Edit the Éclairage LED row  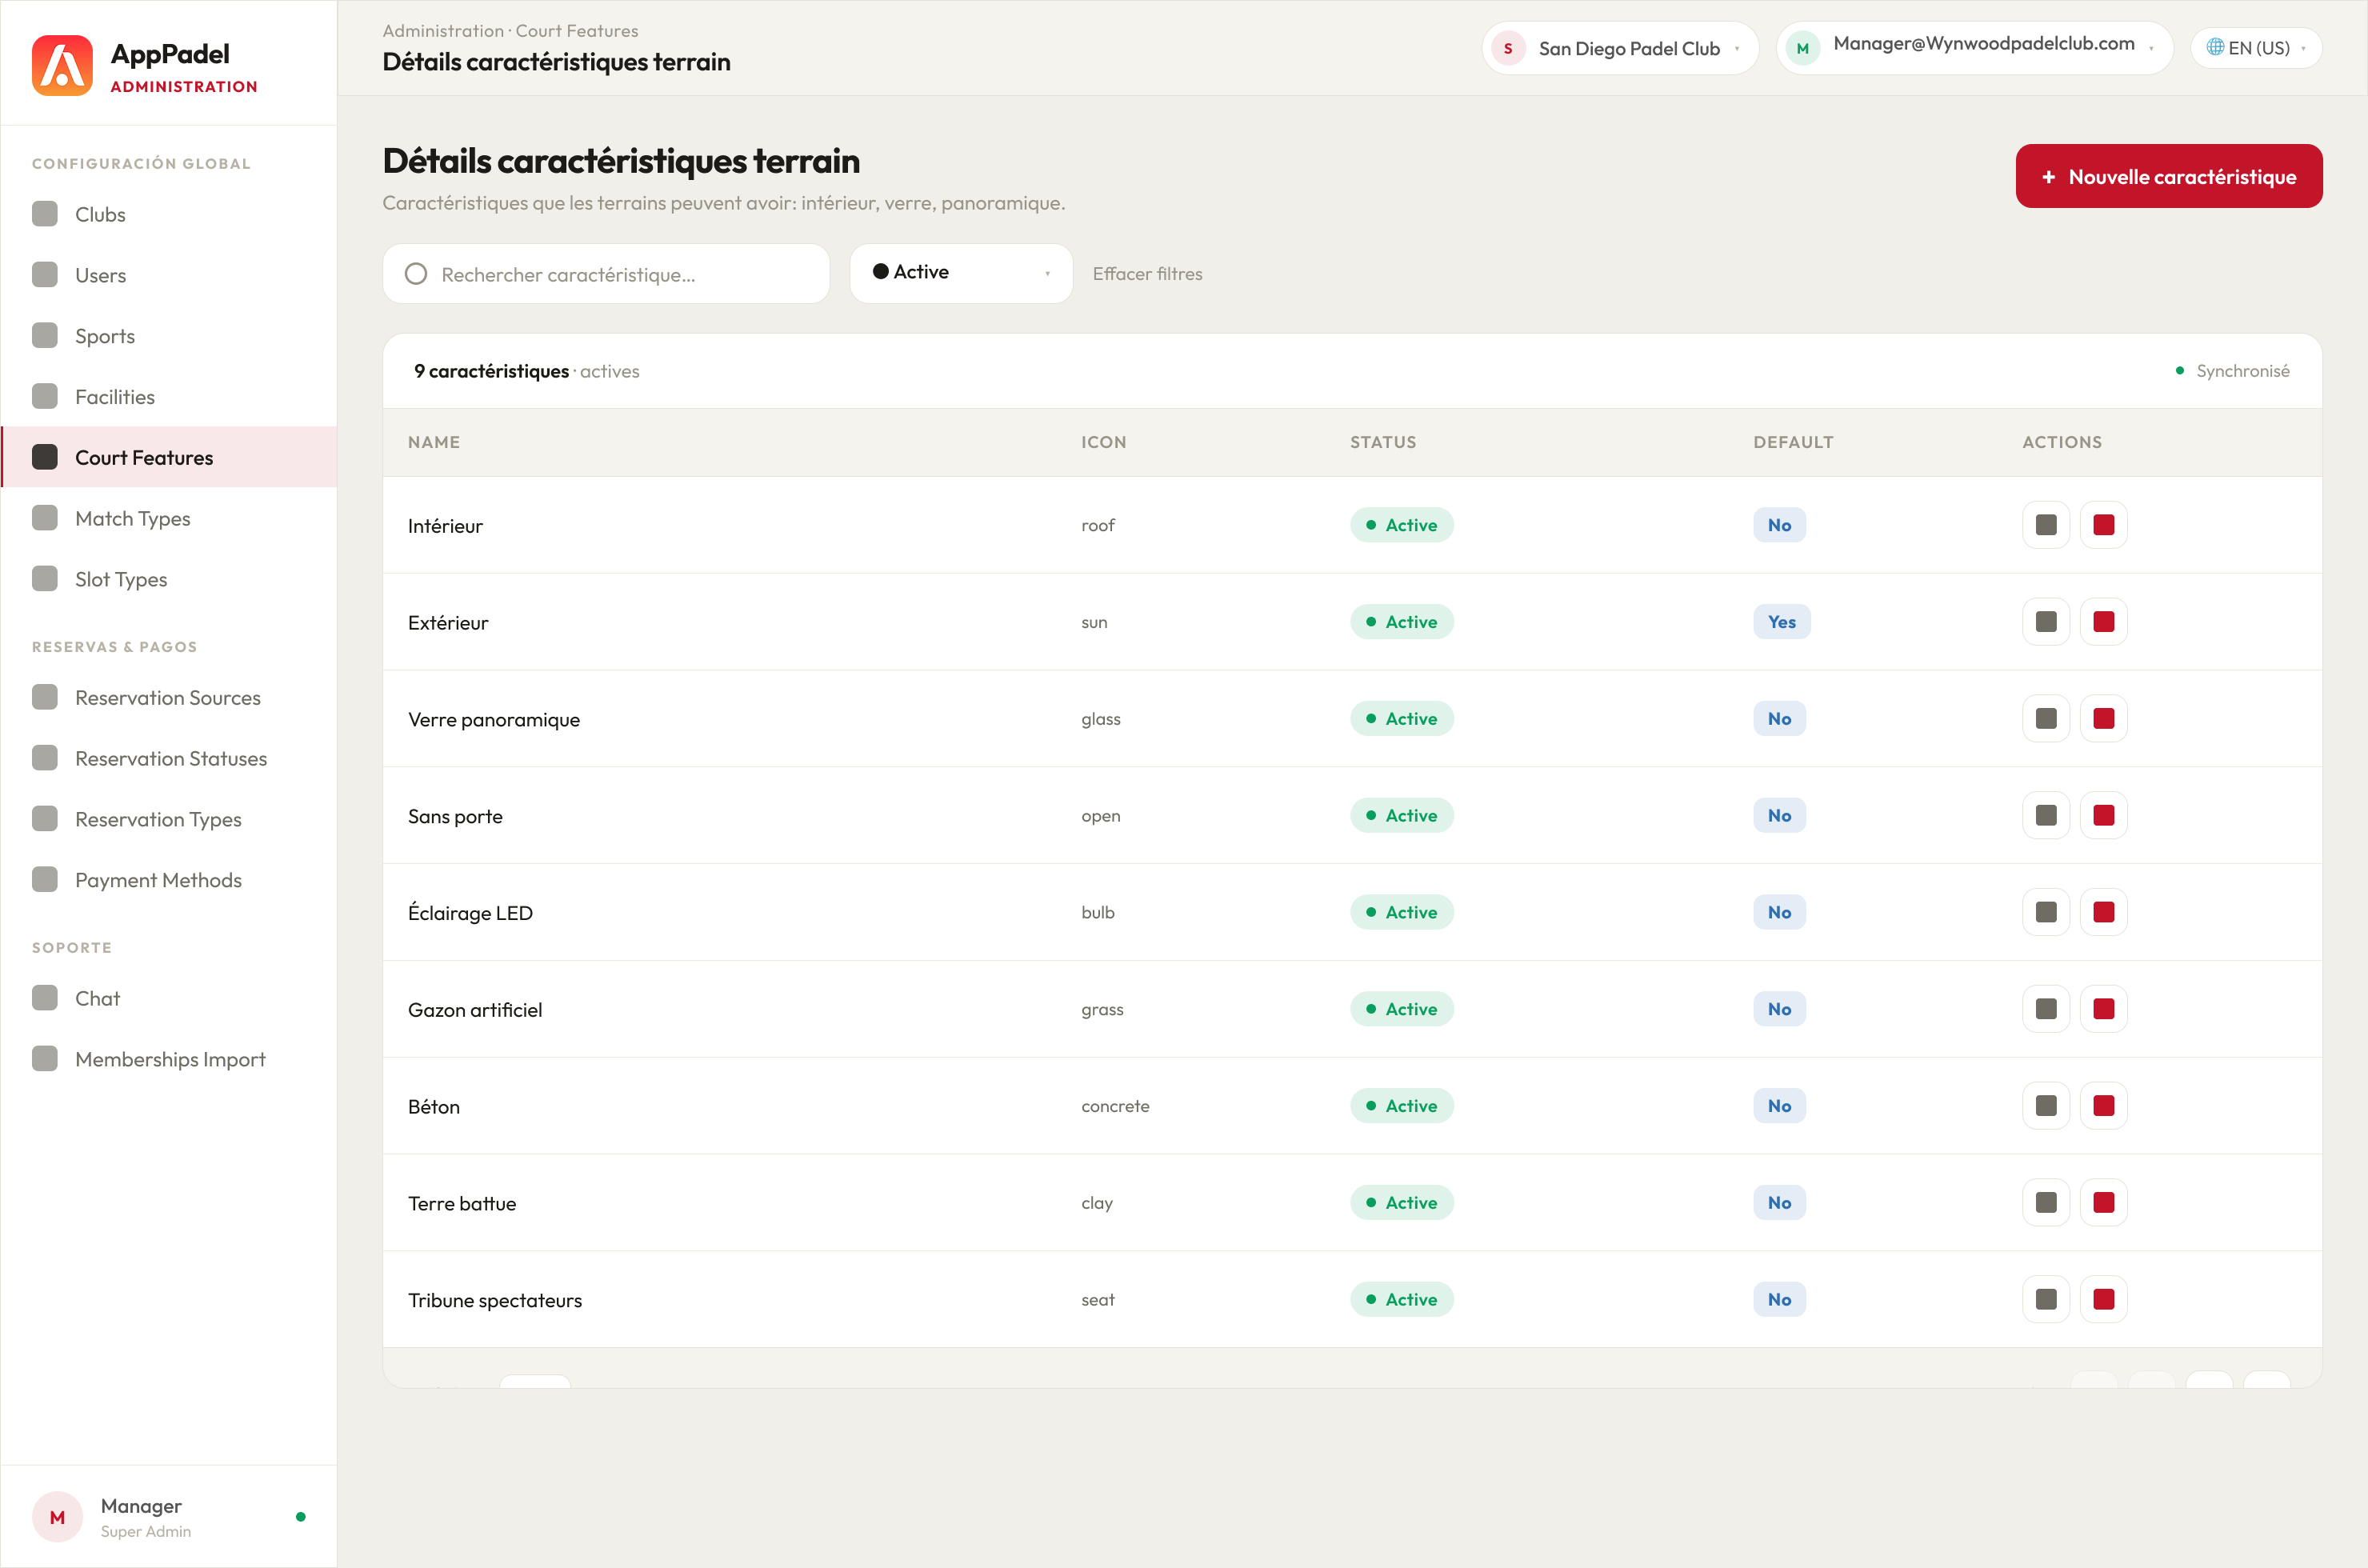point(2046,912)
